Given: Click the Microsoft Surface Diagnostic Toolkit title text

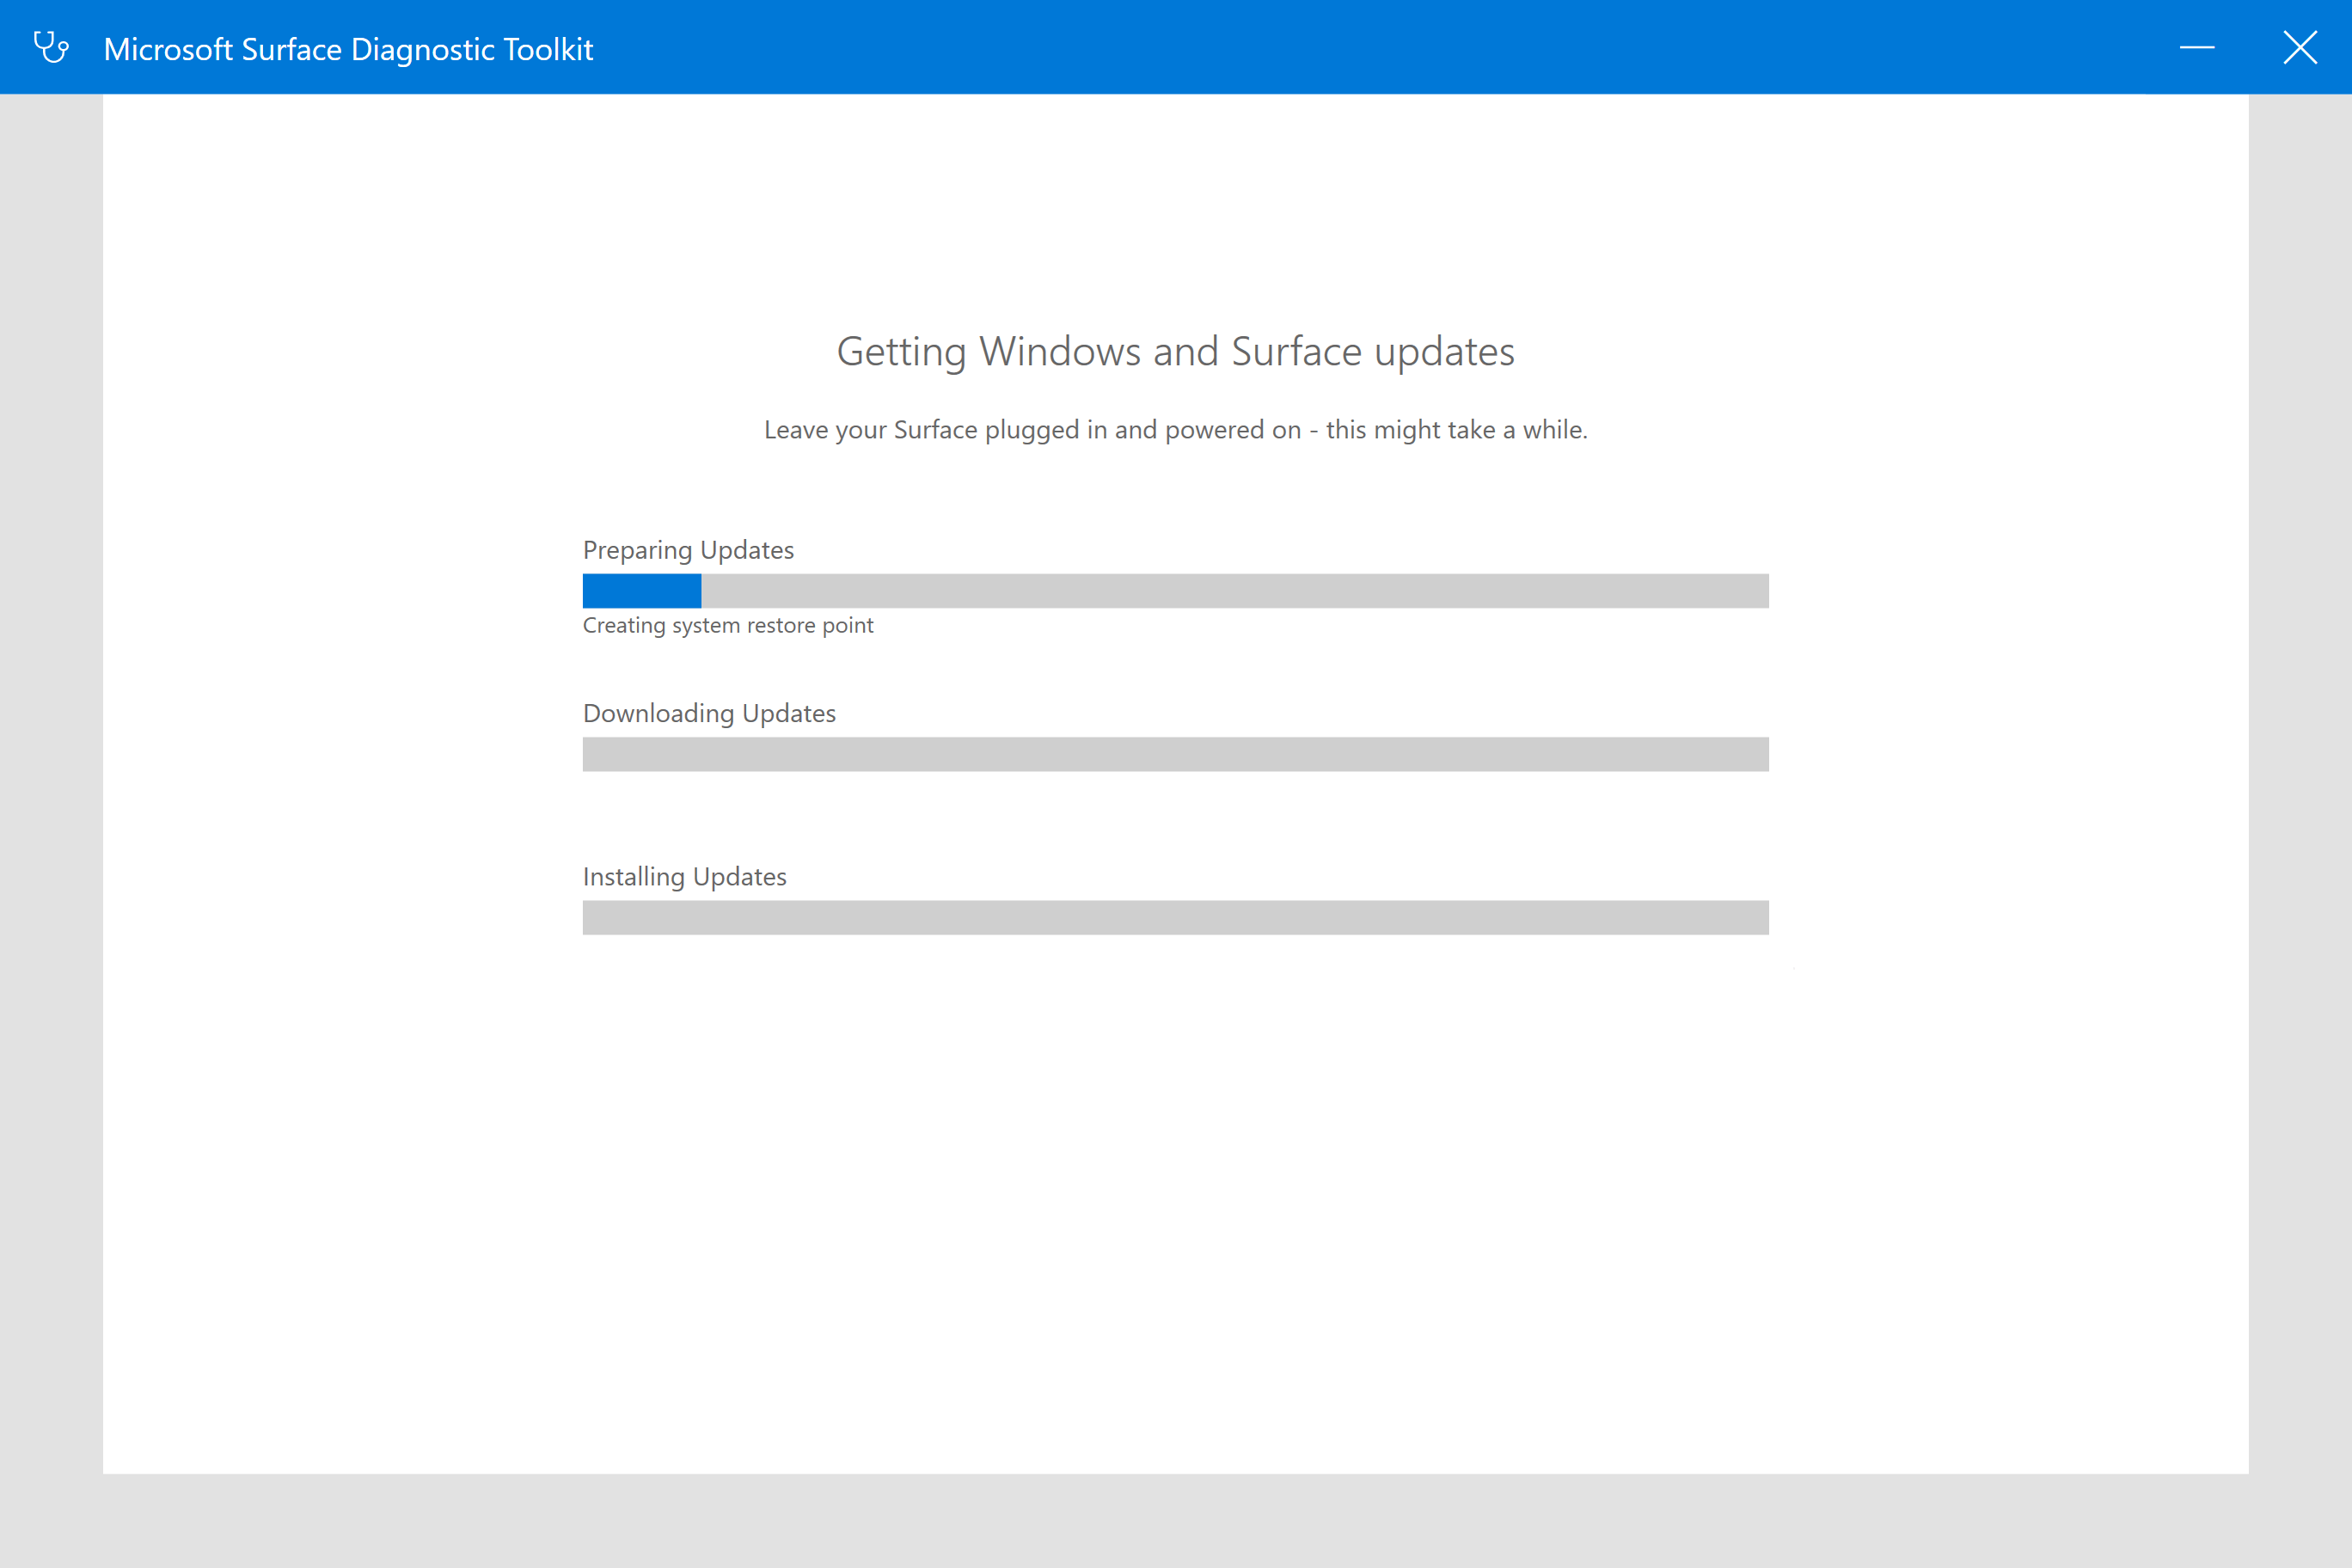Looking at the screenshot, I should (348, 49).
